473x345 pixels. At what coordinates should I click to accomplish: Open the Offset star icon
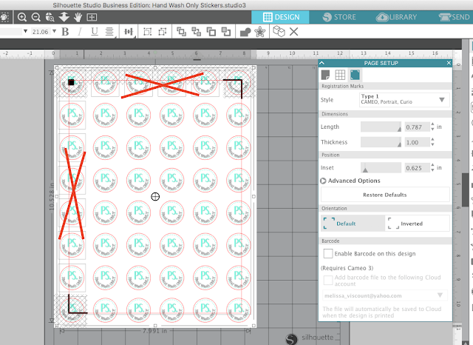(259, 32)
